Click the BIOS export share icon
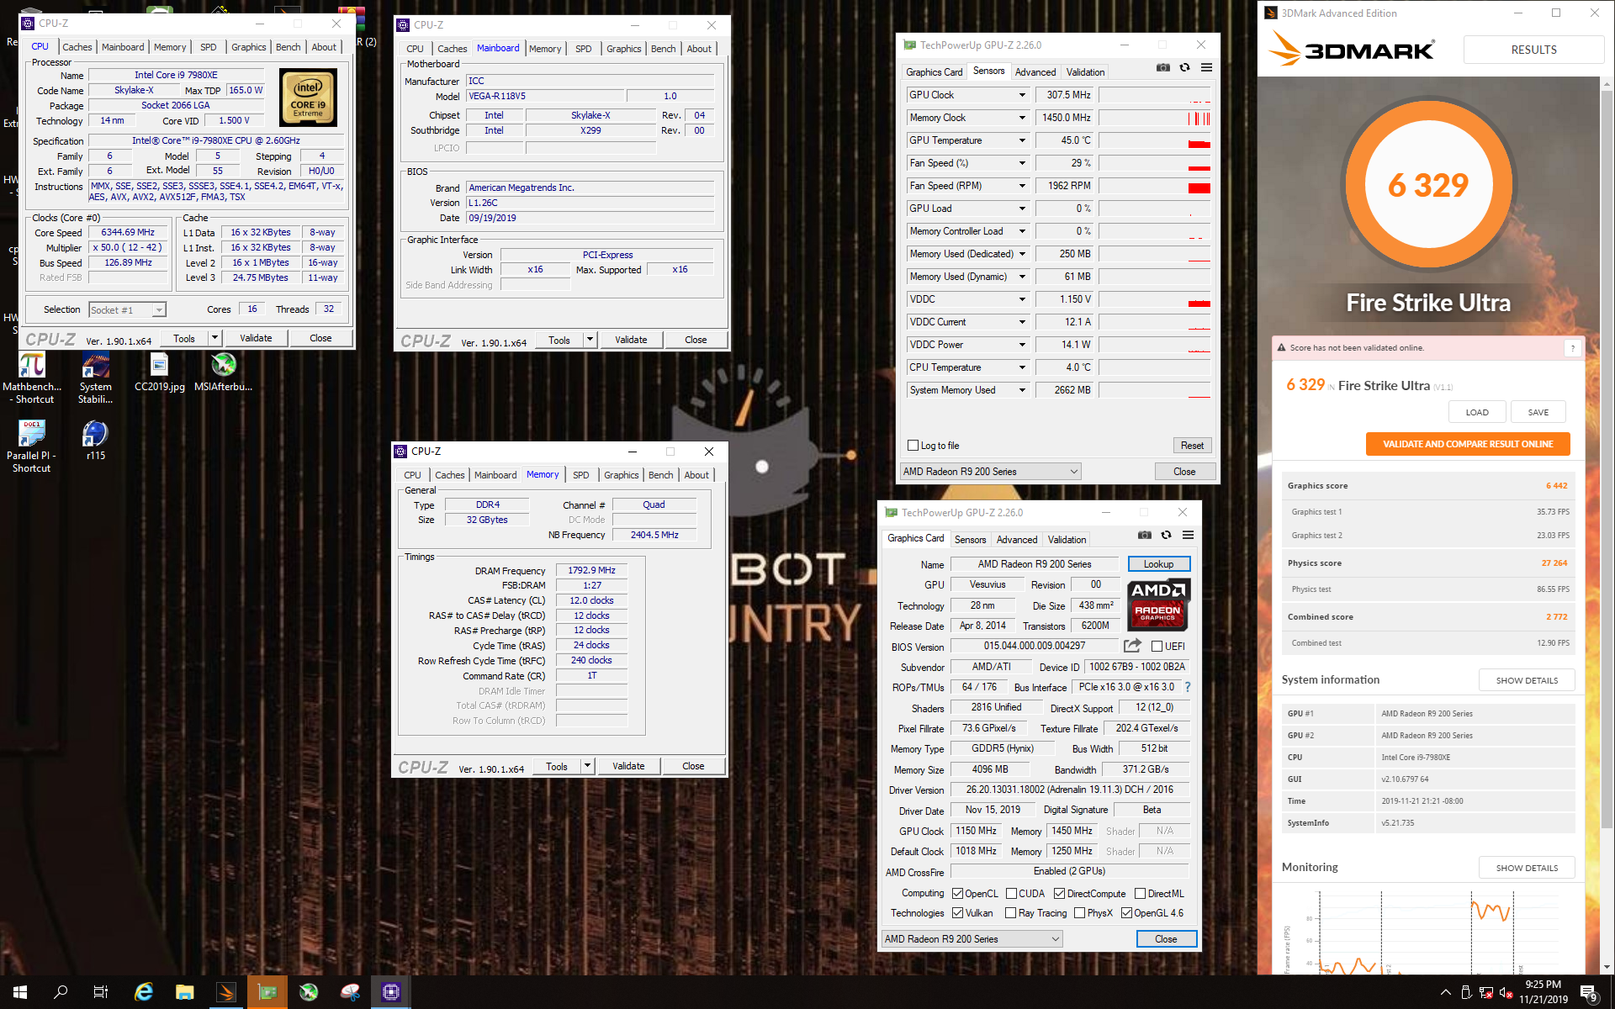The image size is (1615, 1009). coord(1132,646)
